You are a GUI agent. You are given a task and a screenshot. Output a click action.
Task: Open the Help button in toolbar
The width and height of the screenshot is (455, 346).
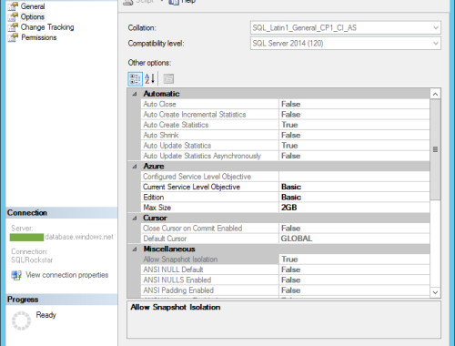click(x=181, y=2)
